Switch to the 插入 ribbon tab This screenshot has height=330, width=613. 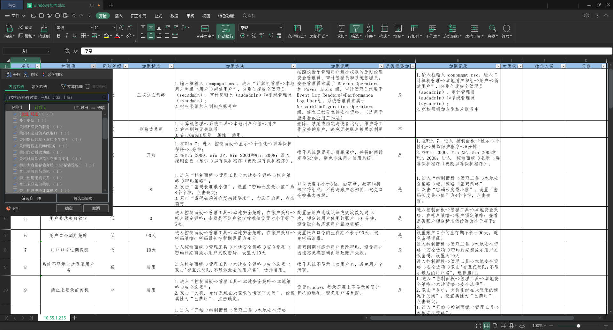[x=119, y=16]
